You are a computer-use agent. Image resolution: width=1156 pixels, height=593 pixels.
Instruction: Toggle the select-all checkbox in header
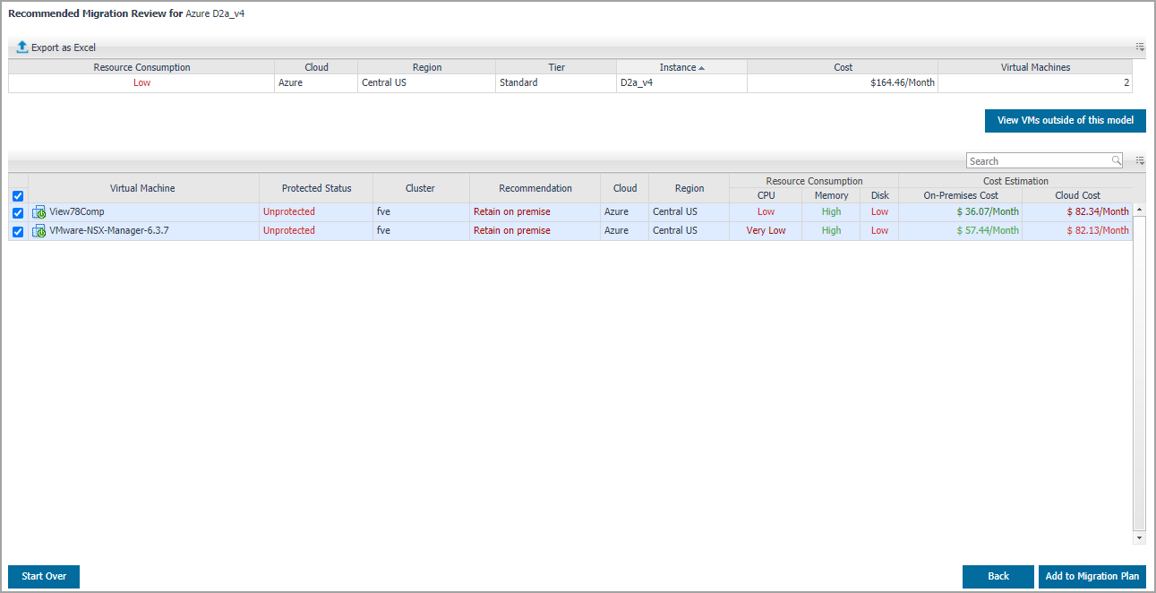point(18,196)
